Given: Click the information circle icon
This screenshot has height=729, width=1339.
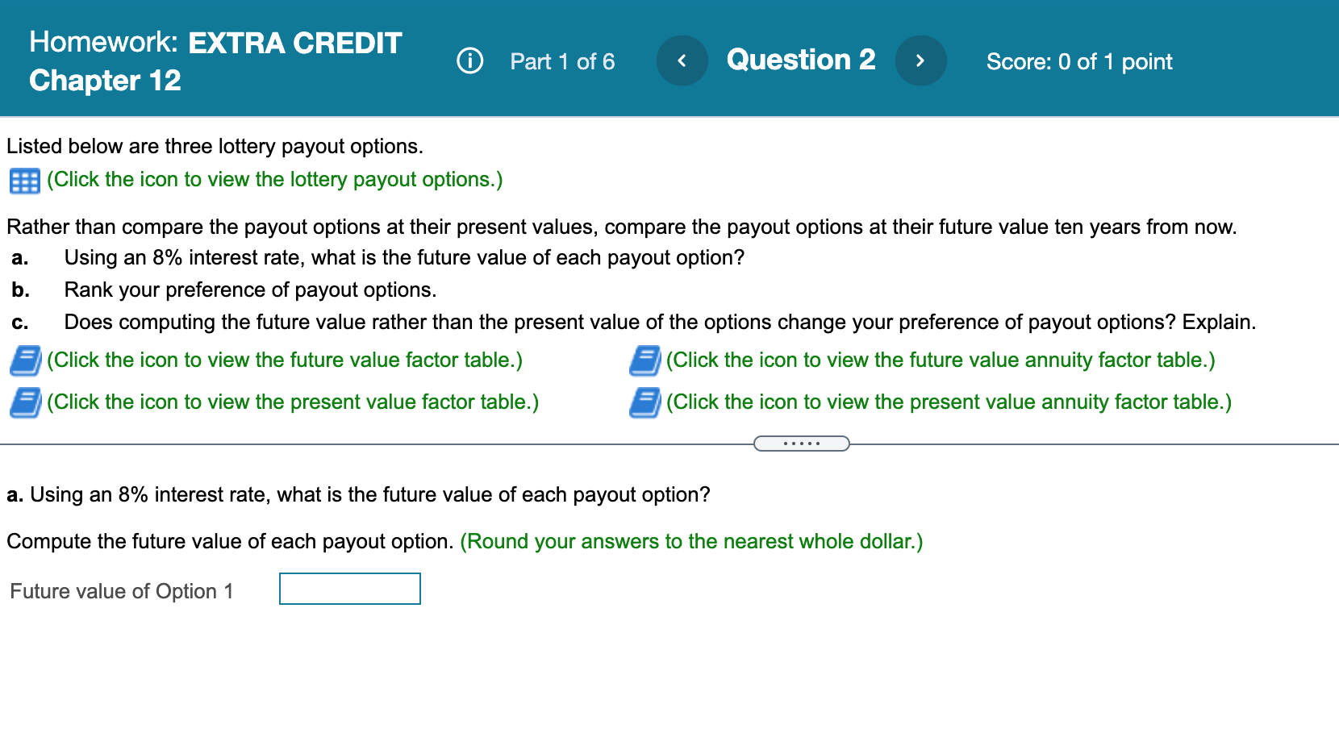Looking at the screenshot, I should 469,60.
